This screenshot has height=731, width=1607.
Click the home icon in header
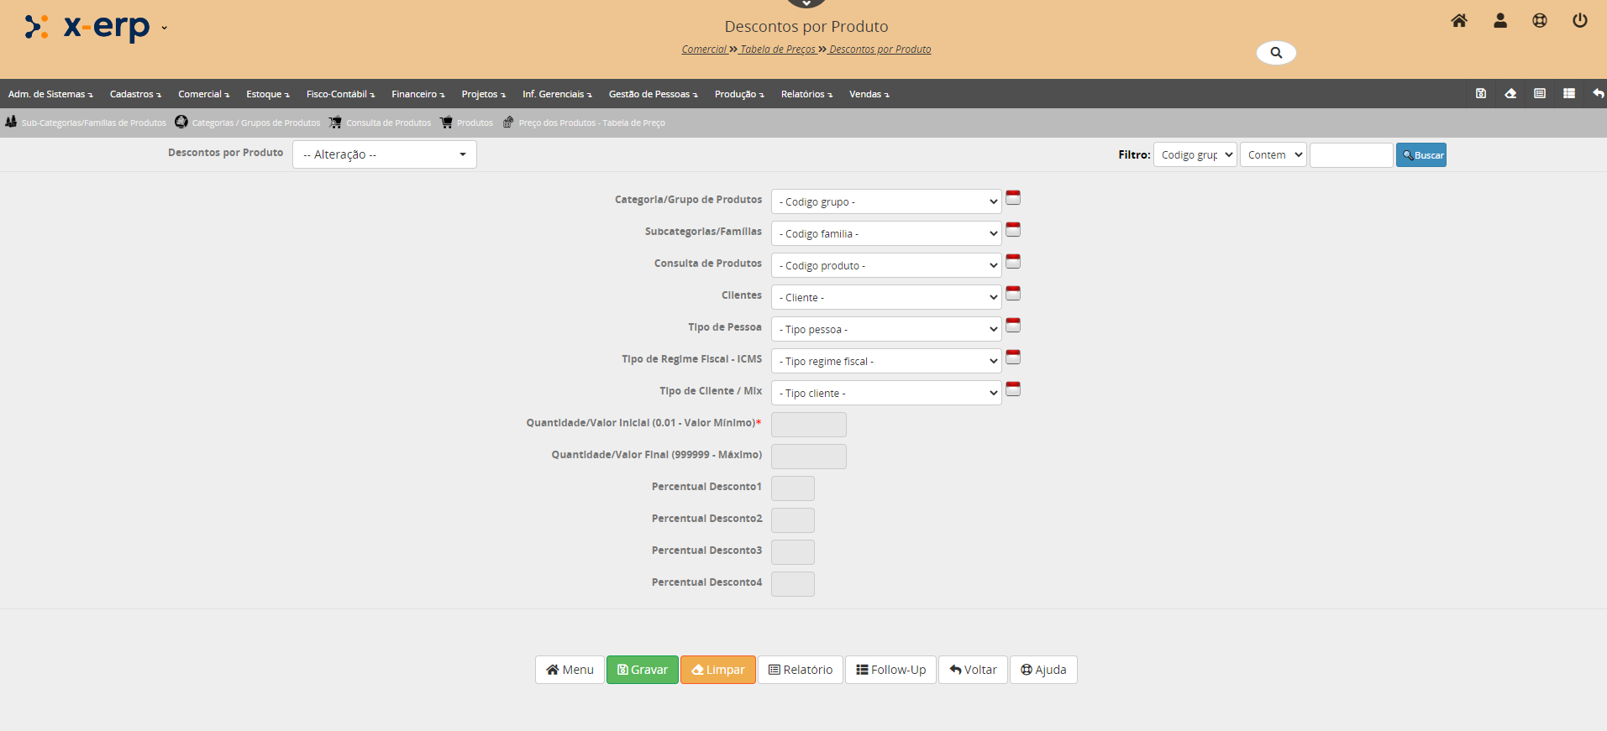coord(1459,21)
